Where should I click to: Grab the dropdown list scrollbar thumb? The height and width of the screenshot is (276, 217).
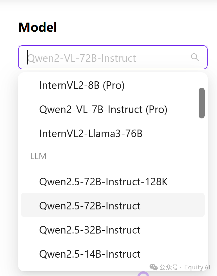click(202, 103)
